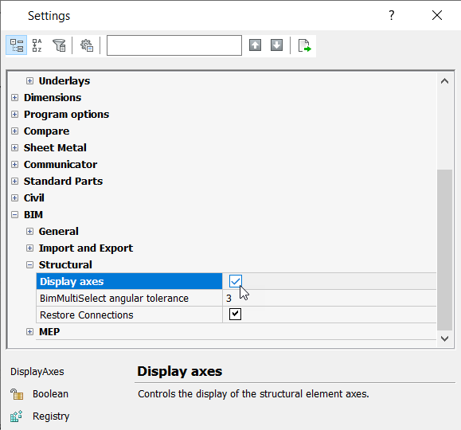This screenshot has height=430, width=461.
Task: Click the settings search field
Action: (x=174, y=45)
